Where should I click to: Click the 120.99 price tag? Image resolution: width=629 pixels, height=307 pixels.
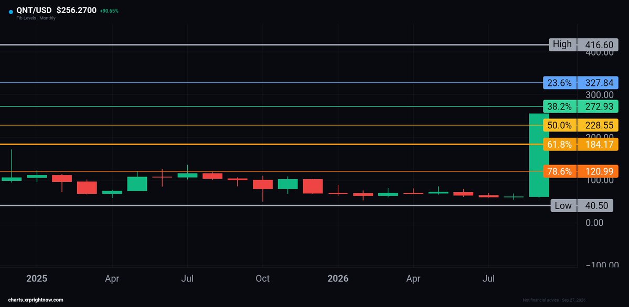click(598, 171)
